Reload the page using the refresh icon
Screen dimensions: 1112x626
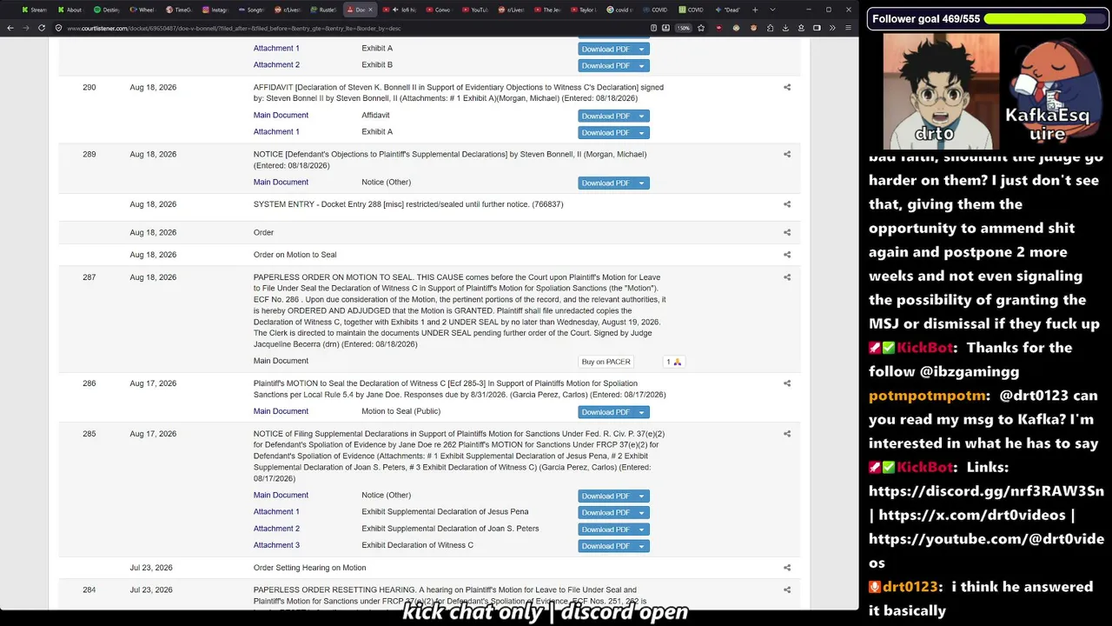pyautogui.click(x=42, y=28)
